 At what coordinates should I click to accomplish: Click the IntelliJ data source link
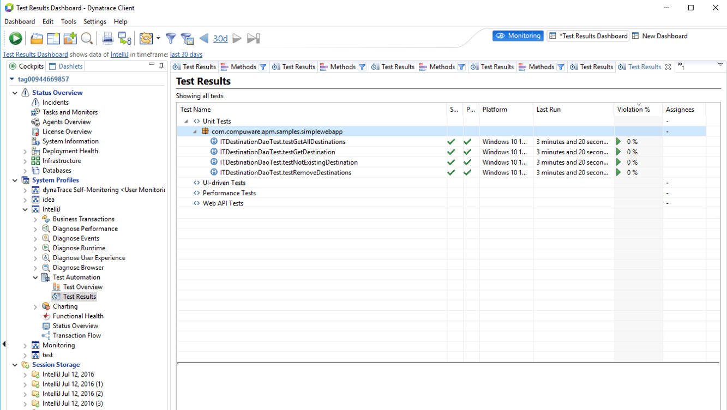tap(119, 55)
